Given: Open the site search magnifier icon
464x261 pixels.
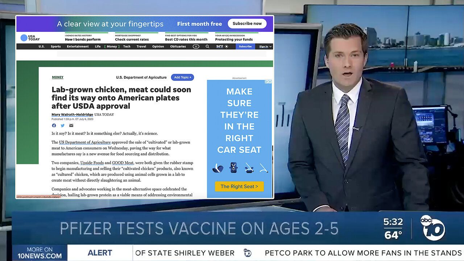Looking at the screenshot, I should point(207,46).
